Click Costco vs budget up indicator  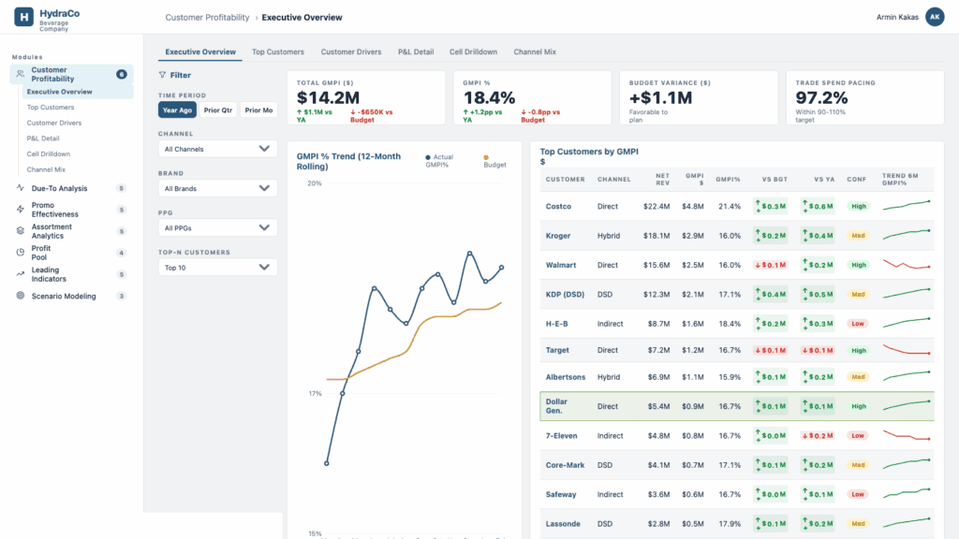pyautogui.click(x=770, y=206)
